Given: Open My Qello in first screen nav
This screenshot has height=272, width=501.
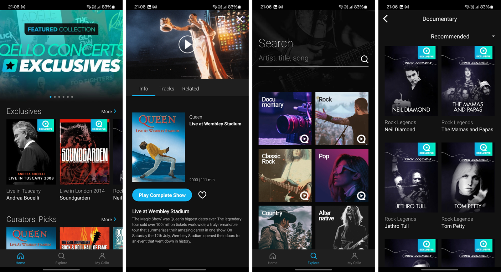Looking at the screenshot, I should click(102, 258).
